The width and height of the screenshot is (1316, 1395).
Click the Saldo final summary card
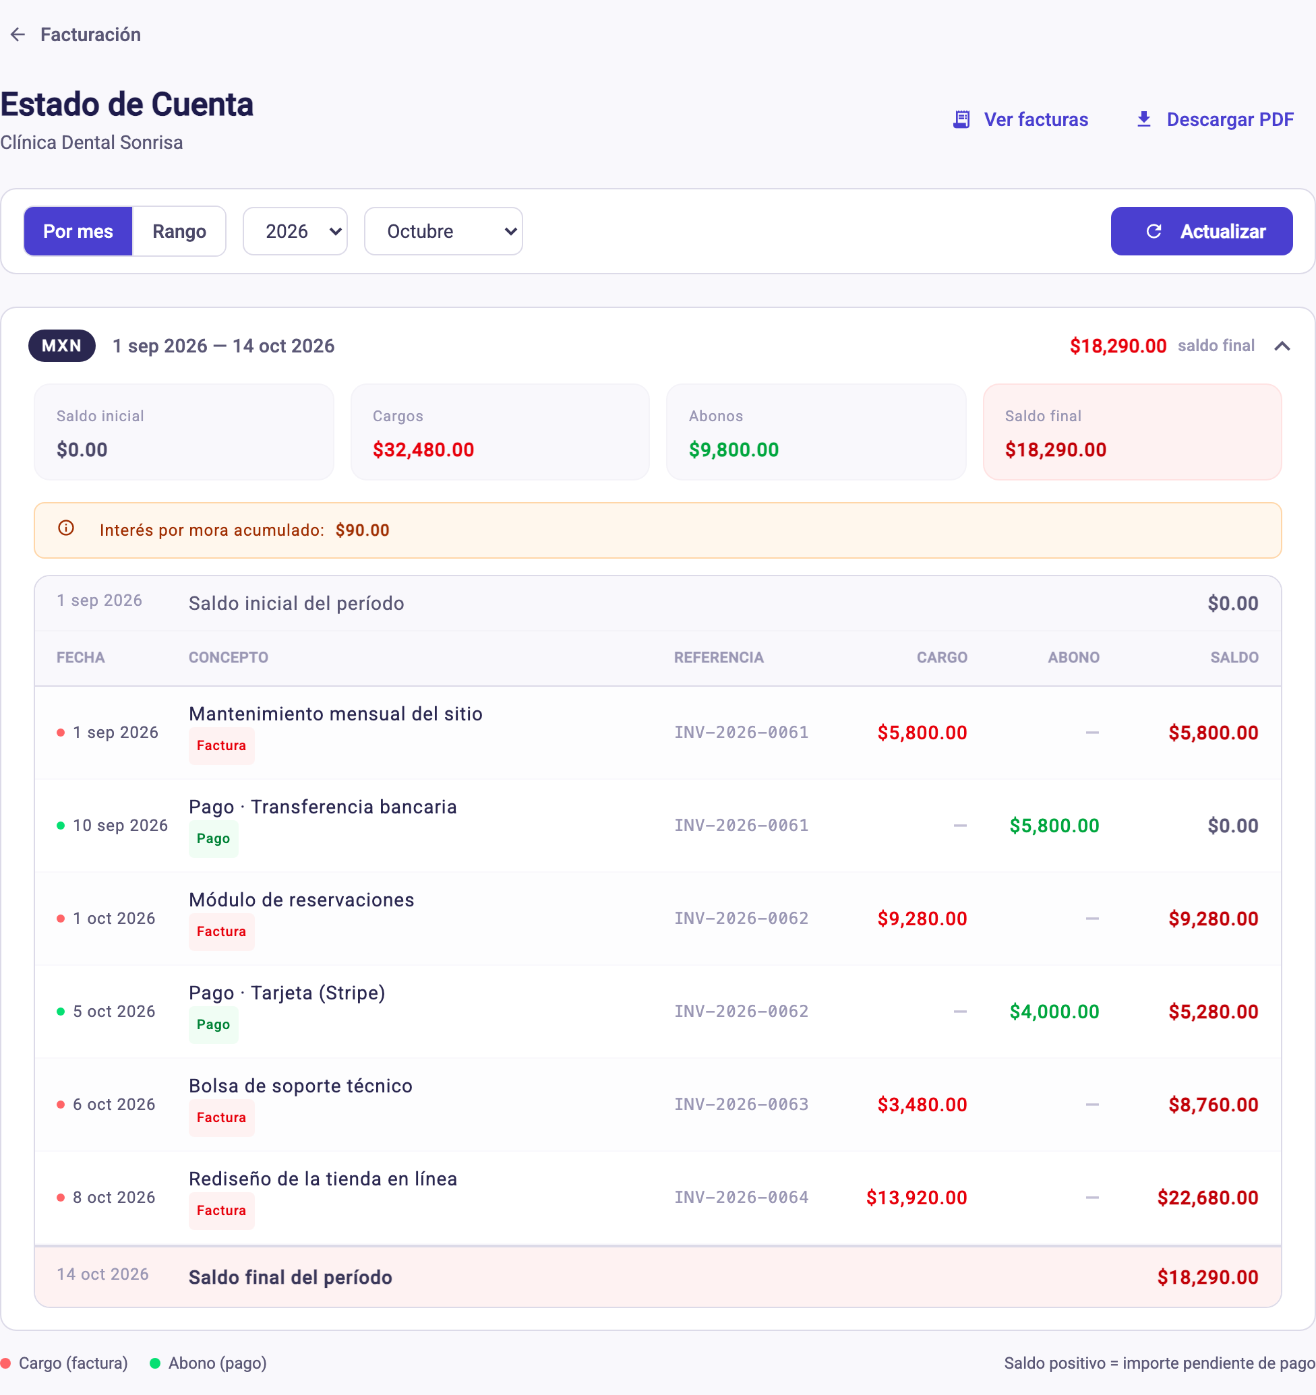tap(1132, 432)
